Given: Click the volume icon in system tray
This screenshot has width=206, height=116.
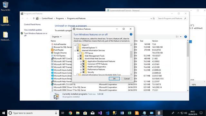Looking at the screenshot, I should coord(185,113).
